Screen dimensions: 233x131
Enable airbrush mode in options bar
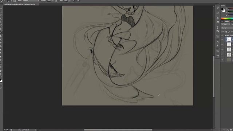click(x=74, y=1)
